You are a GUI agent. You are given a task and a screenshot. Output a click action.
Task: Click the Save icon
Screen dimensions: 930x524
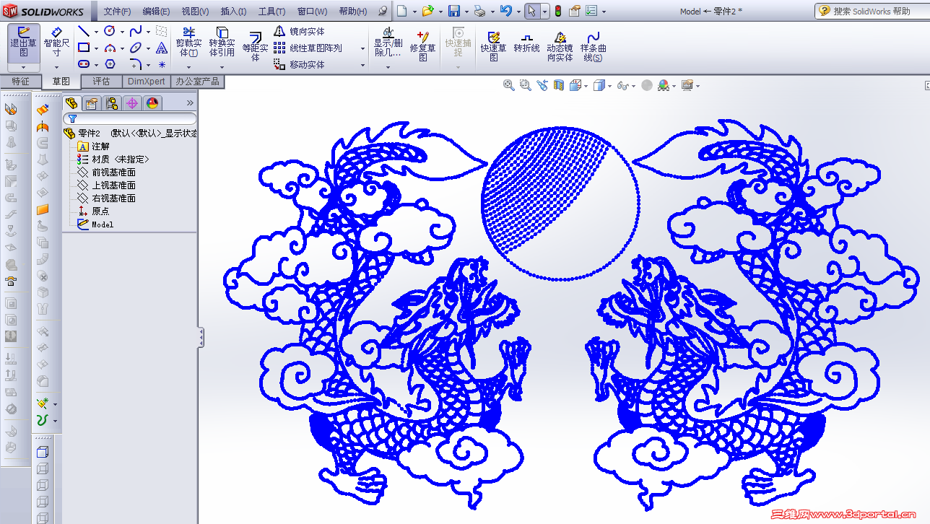pos(454,11)
